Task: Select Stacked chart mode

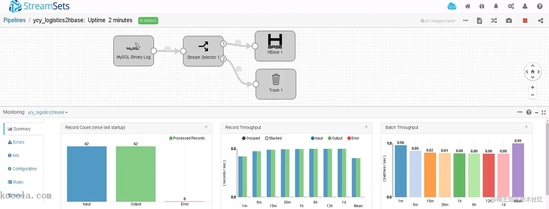Action: coord(273,138)
